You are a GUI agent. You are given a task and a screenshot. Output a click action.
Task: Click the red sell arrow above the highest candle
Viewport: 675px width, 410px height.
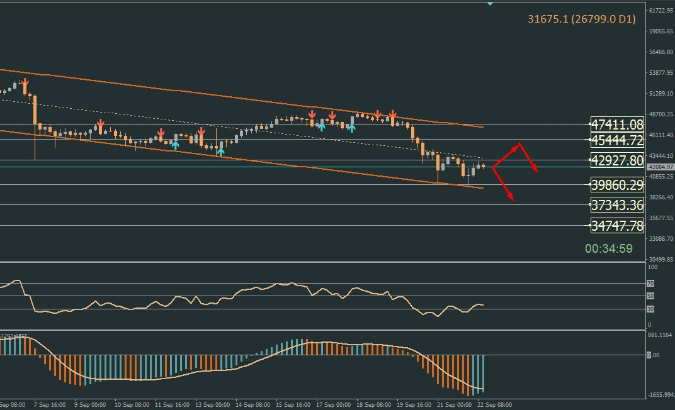[25, 82]
